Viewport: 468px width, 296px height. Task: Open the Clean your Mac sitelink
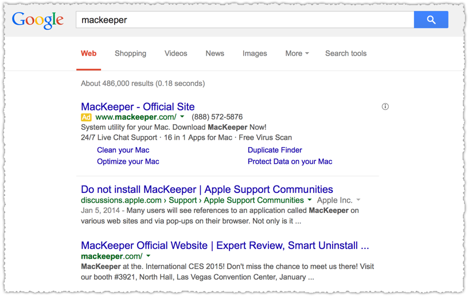tap(123, 150)
